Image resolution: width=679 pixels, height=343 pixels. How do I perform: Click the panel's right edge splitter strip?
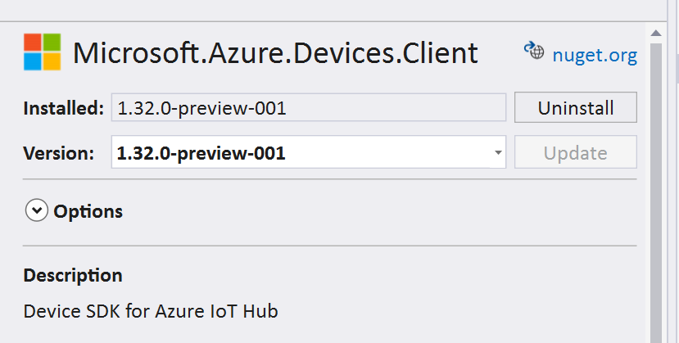tap(672, 171)
